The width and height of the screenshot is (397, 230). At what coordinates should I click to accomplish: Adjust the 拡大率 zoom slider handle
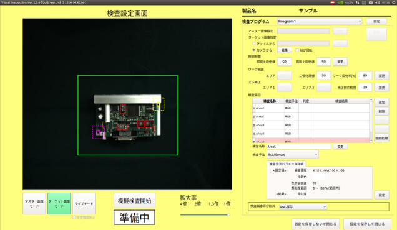228,215
